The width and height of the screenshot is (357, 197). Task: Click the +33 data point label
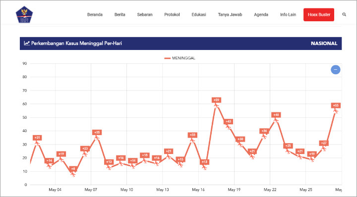coord(192,135)
